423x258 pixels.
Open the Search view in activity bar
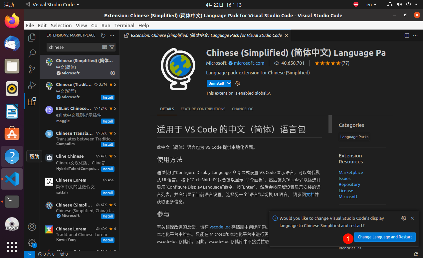click(x=32, y=53)
